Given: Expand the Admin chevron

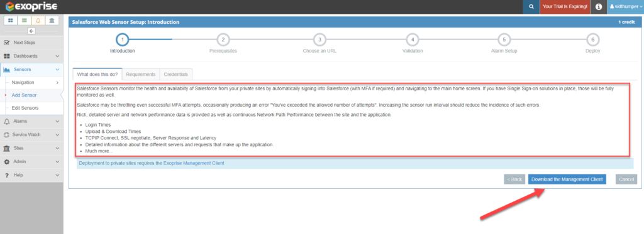Looking at the screenshot, I should pyautogui.click(x=57, y=162).
